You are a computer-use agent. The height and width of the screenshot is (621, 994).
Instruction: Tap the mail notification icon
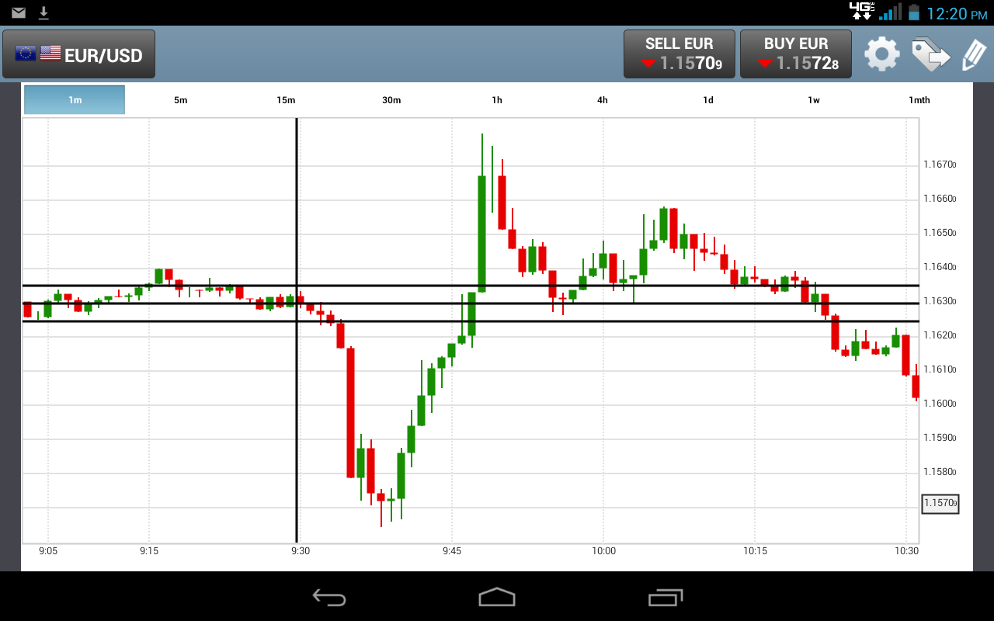(x=19, y=12)
